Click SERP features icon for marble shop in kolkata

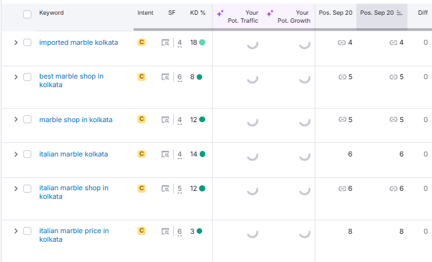coord(165,120)
